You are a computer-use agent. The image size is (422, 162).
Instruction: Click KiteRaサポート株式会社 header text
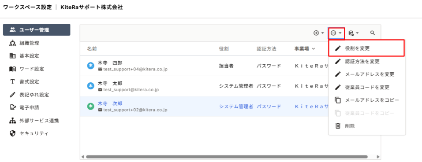click(x=92, y=7)
